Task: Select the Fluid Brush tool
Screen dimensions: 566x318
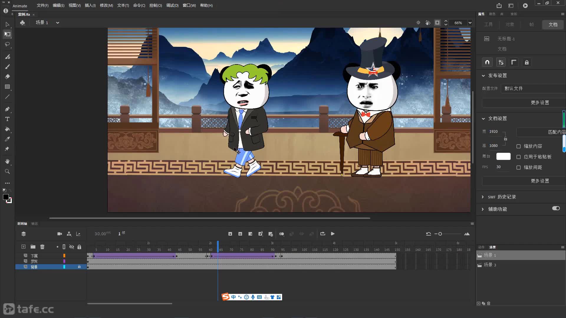Action: 7,57
